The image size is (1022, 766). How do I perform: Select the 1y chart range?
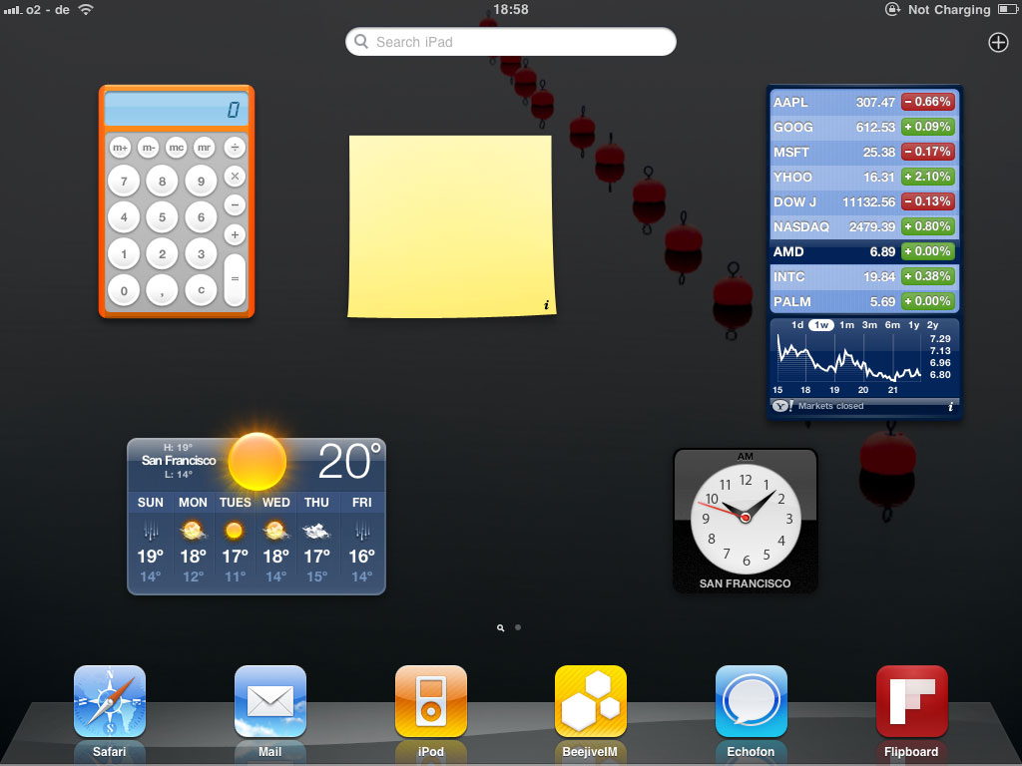click(914, 324)
